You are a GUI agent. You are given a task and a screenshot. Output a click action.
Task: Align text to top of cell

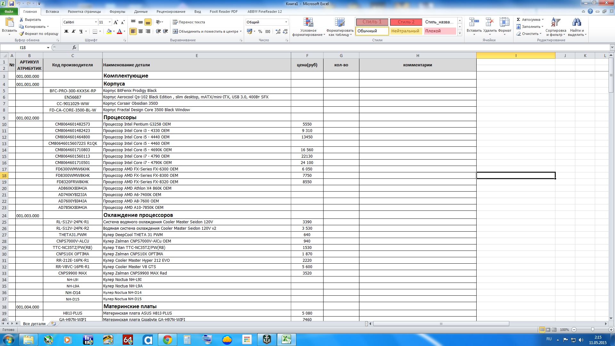[133, 22]
